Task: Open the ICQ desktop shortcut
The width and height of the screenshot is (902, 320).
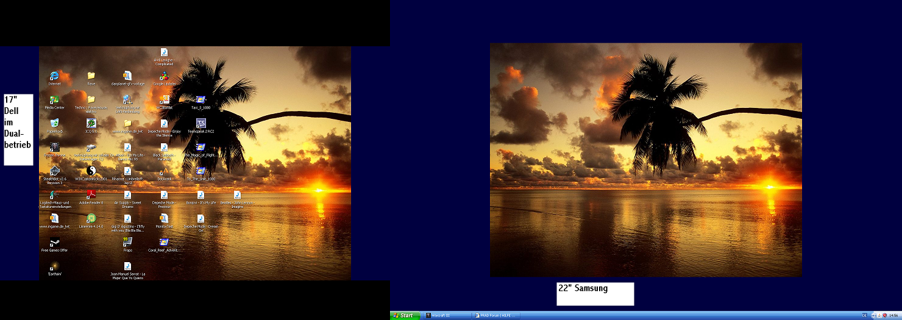Action: point(91,124)
